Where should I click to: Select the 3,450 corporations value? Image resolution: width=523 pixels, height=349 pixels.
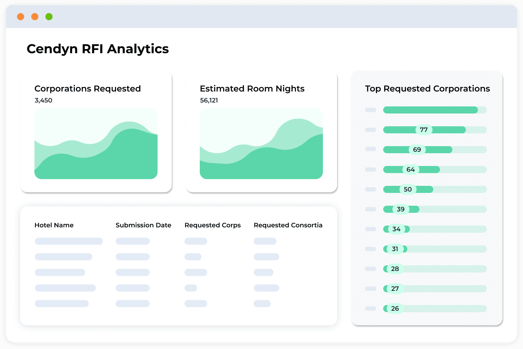coord(43,100)
